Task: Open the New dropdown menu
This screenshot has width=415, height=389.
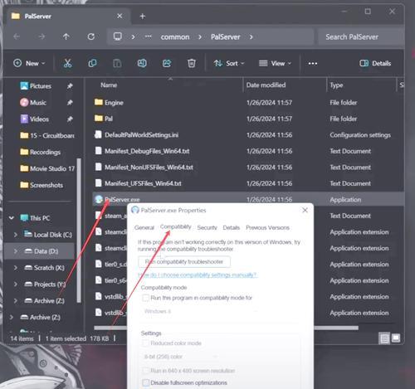Action: [29, 63]
